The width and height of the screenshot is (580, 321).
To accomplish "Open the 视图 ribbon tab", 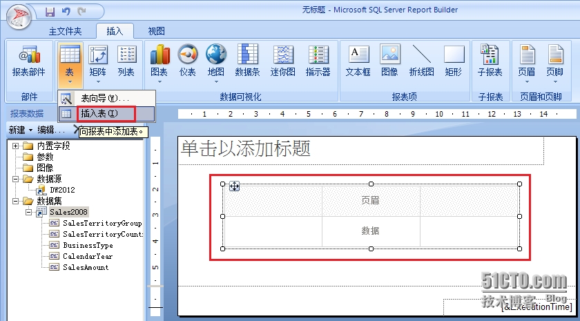I will pyautogui.click(x=156, y=32).
